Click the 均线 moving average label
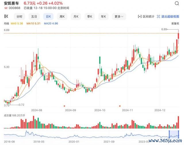Image resolution: width=184 pixels, height=145 pixels. [6, 24]
